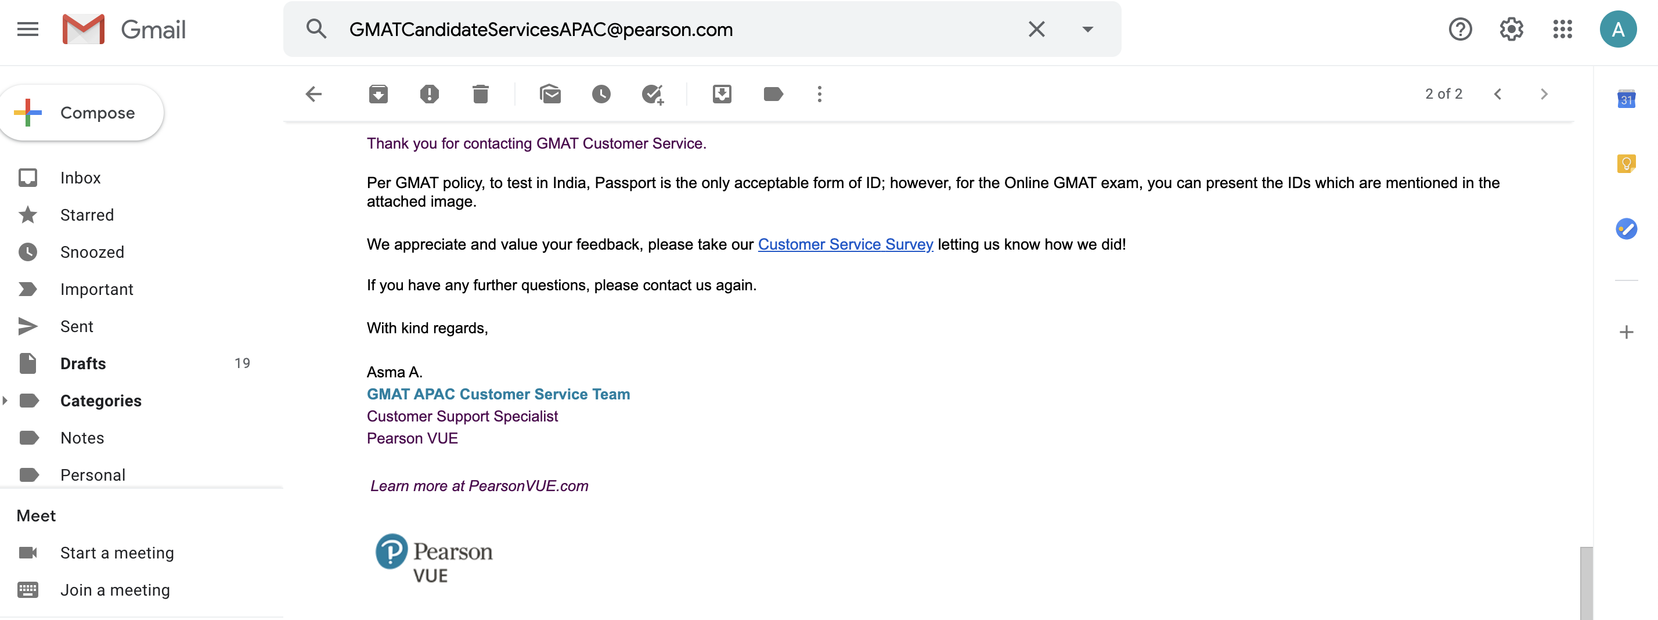Snooze this email
This screenshot has height=620, width=1658.
pos(601,94)
